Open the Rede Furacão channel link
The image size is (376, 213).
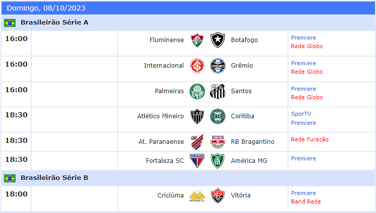coord(310,139)
